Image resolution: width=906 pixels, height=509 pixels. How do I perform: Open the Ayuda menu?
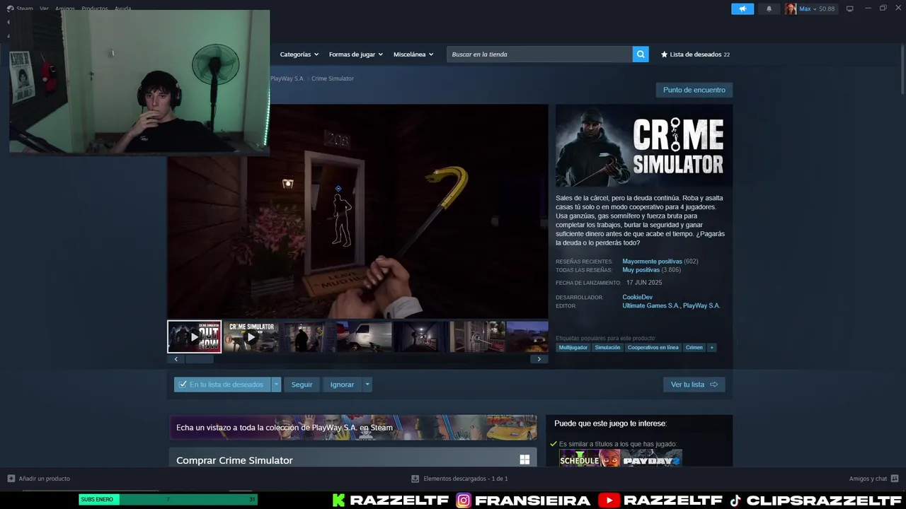pos(122,8)
